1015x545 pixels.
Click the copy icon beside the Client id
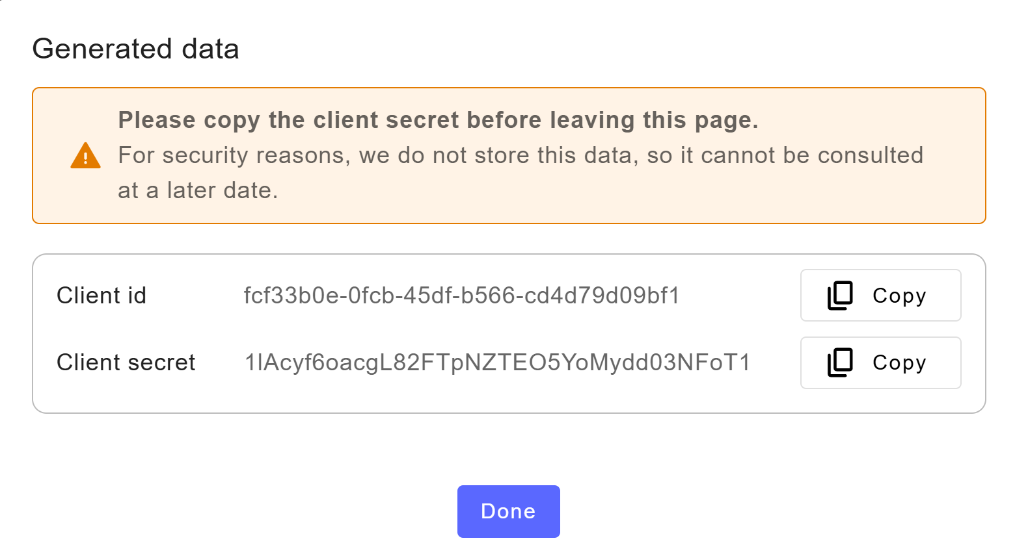[840, 296]
